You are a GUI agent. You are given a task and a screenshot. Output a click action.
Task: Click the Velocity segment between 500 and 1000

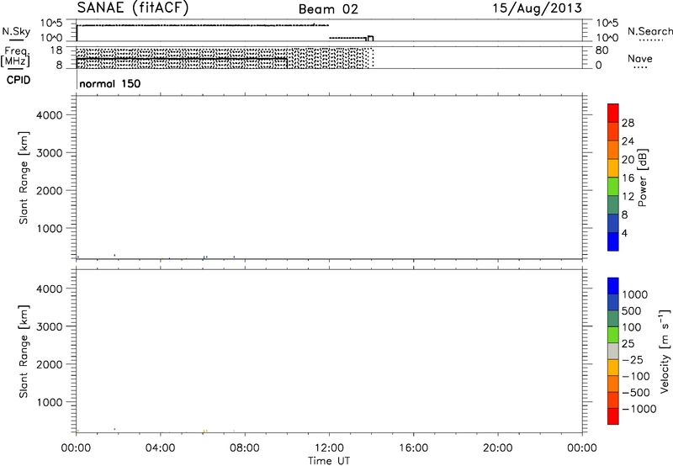click(613, 302)
